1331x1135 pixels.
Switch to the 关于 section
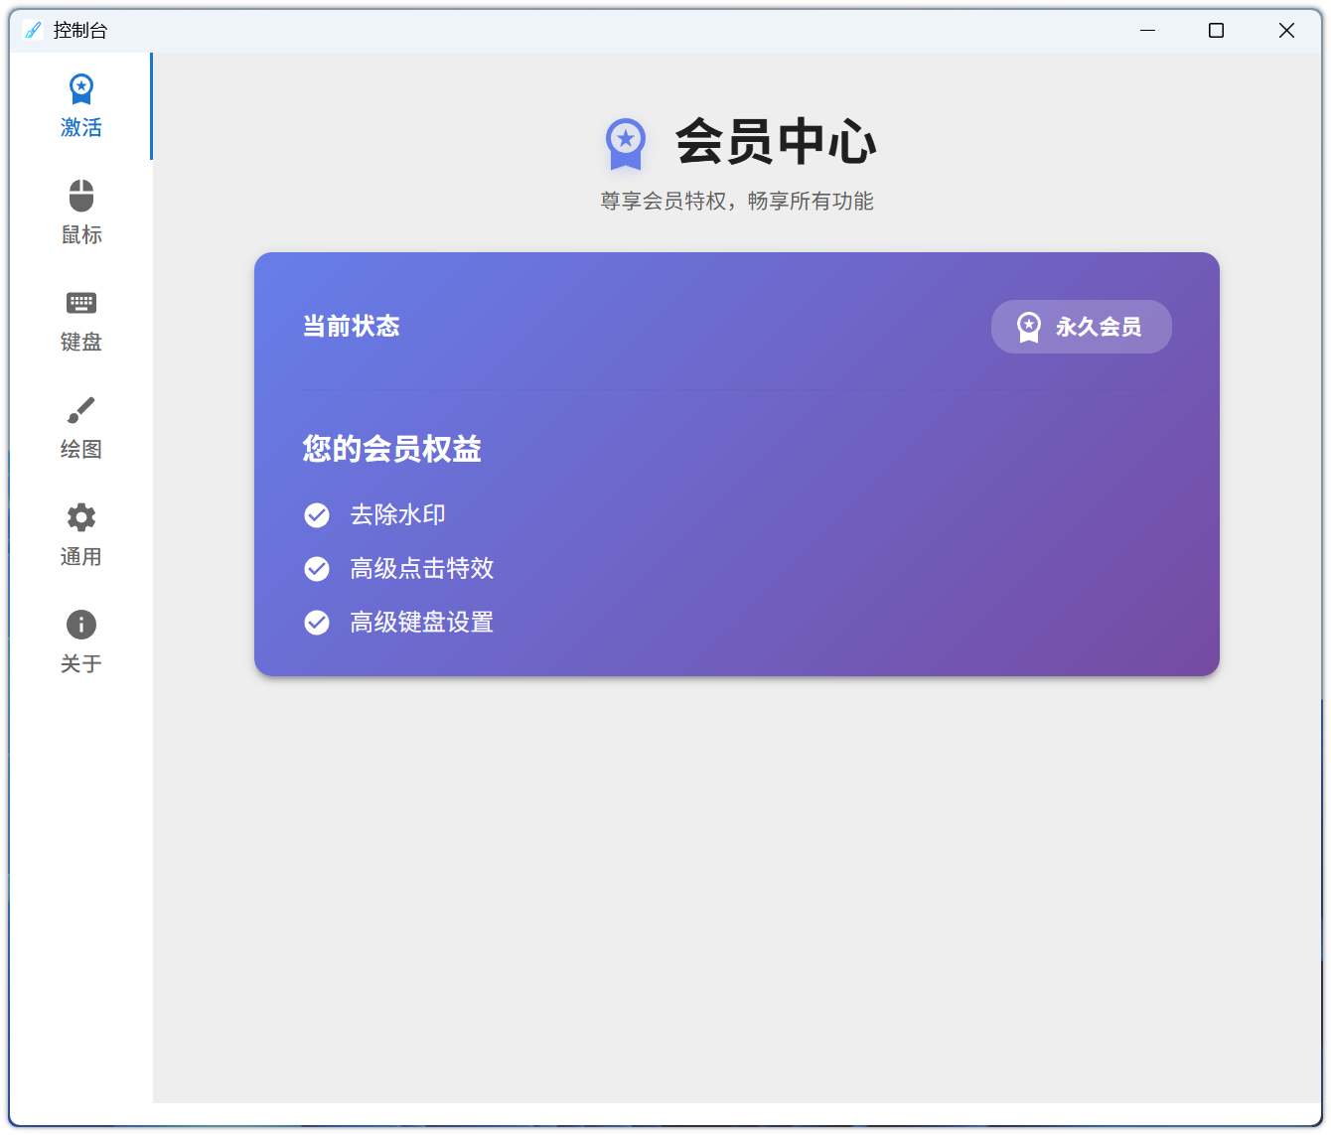pyautogui.click(x=80, y=640)
